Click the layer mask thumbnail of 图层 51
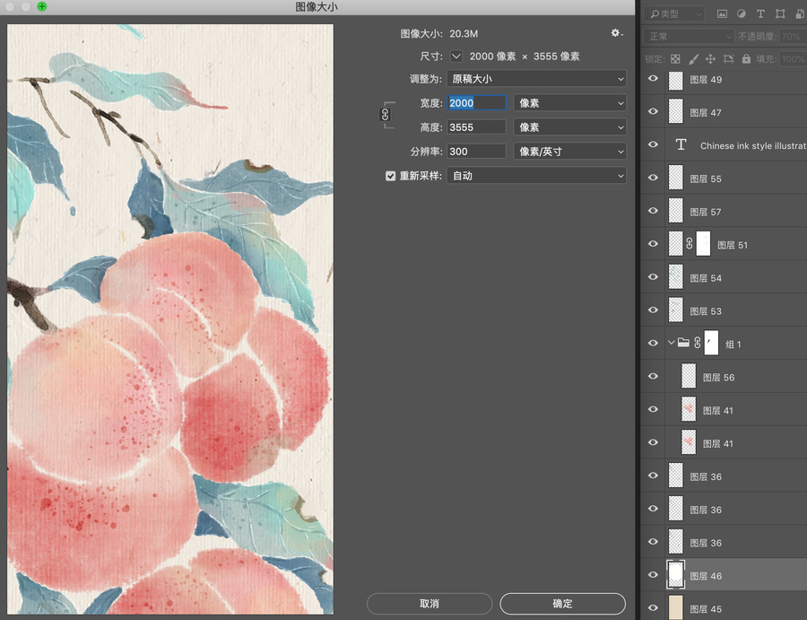 coord(703,243)
